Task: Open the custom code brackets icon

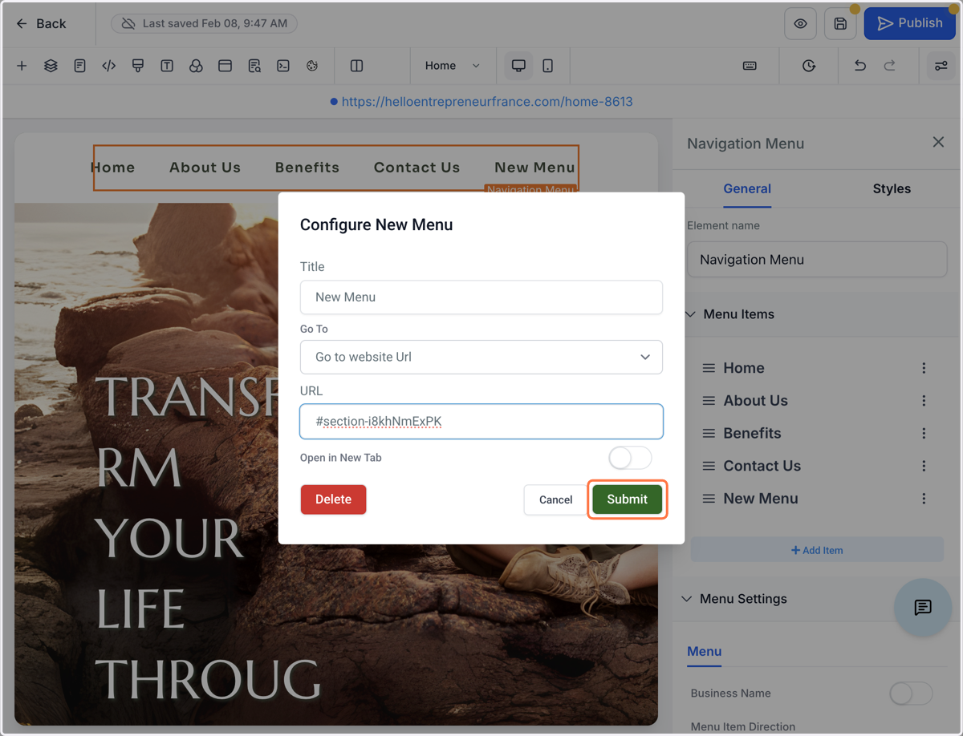Action: pyautogui.click(x=109, y=66)
